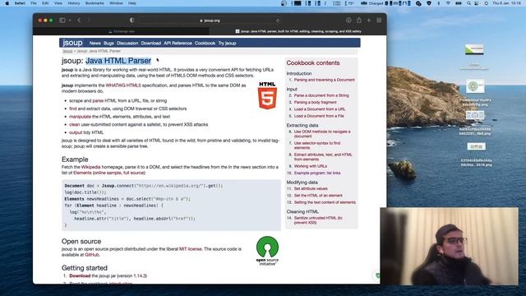The image size is (526, 296).
Task: Click the Safari share icon
Action: 359,20
